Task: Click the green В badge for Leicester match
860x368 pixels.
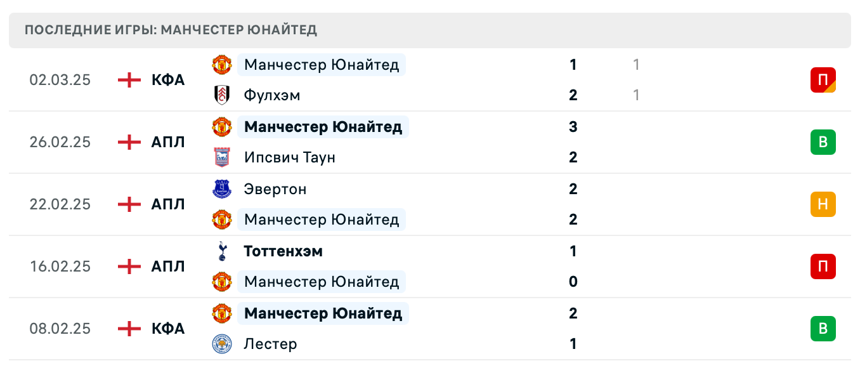Action: tap(823, 329)
